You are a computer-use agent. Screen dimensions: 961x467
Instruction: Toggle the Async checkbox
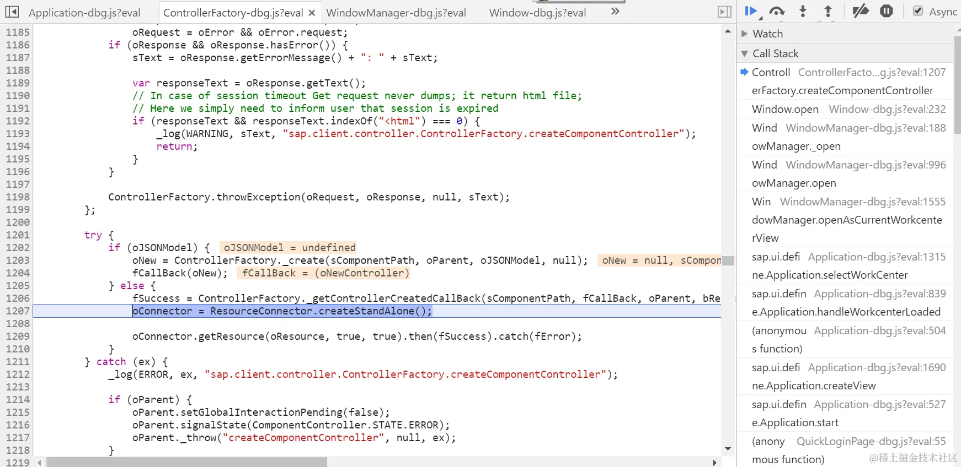918,11
